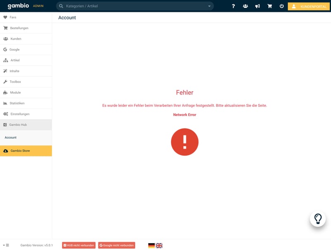The image size is (331, 250).
Task: Click the Google nicht verbunden button
Action: (x=117, y=245)
